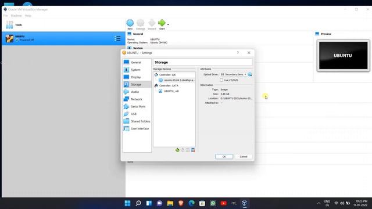Open the USB settings category
372x209 pixels.
click(x=137, y=114)
